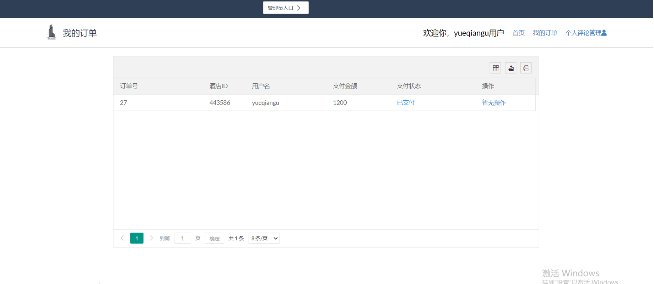
Task: Select page 1 in pagination
Action: click(x=137, y=238)
